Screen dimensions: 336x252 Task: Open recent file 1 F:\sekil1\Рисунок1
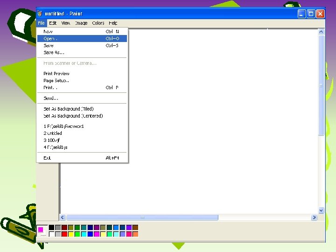(x=82, y=126)
